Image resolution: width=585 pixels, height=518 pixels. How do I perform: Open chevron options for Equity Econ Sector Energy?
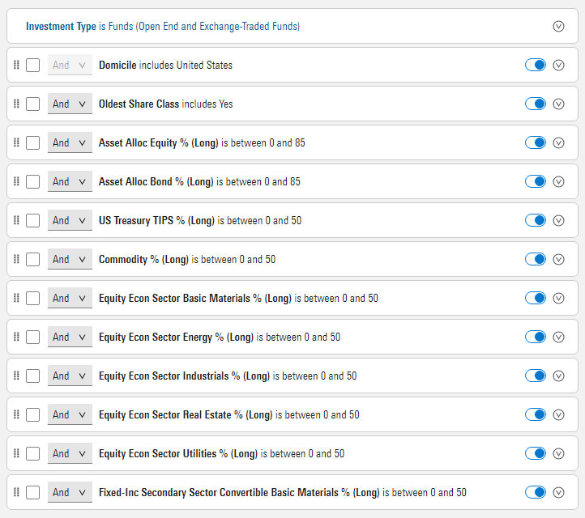tap(558, 337)
